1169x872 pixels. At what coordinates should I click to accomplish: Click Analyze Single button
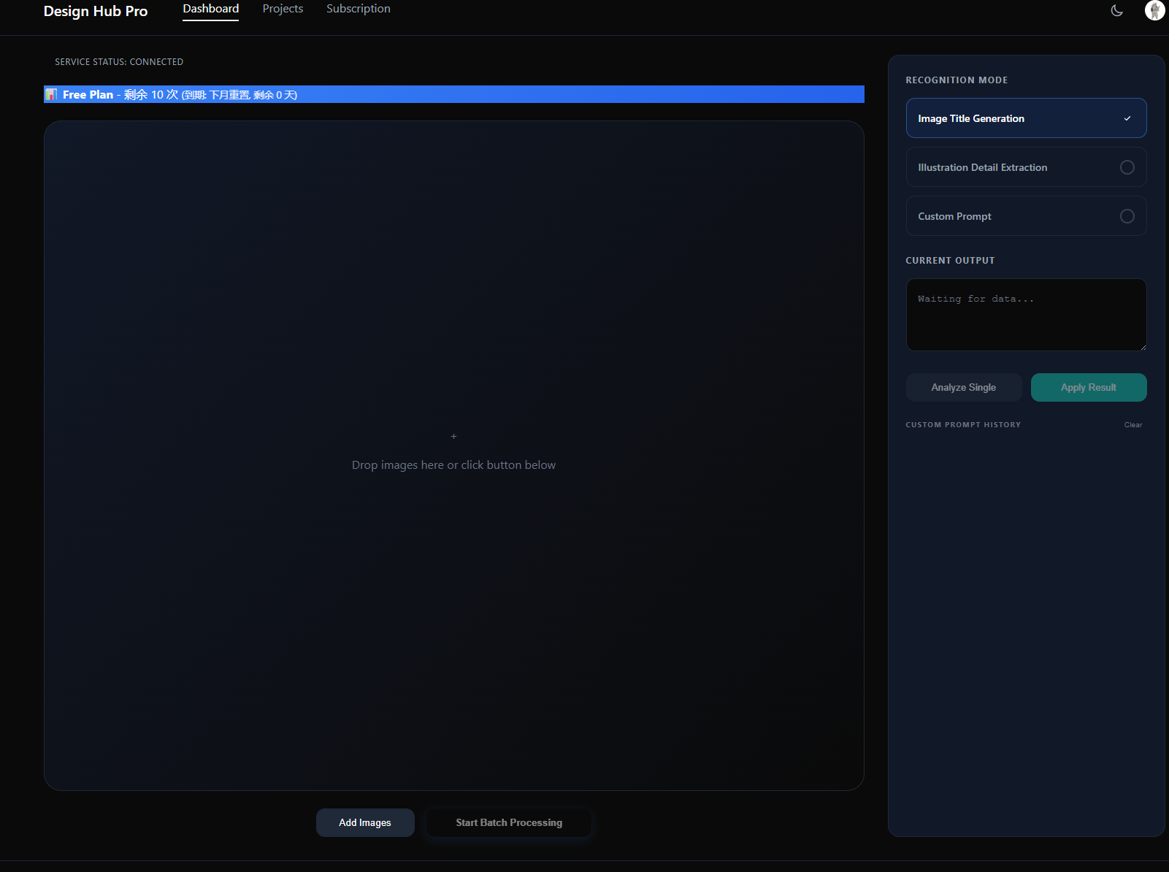(963, 387)
